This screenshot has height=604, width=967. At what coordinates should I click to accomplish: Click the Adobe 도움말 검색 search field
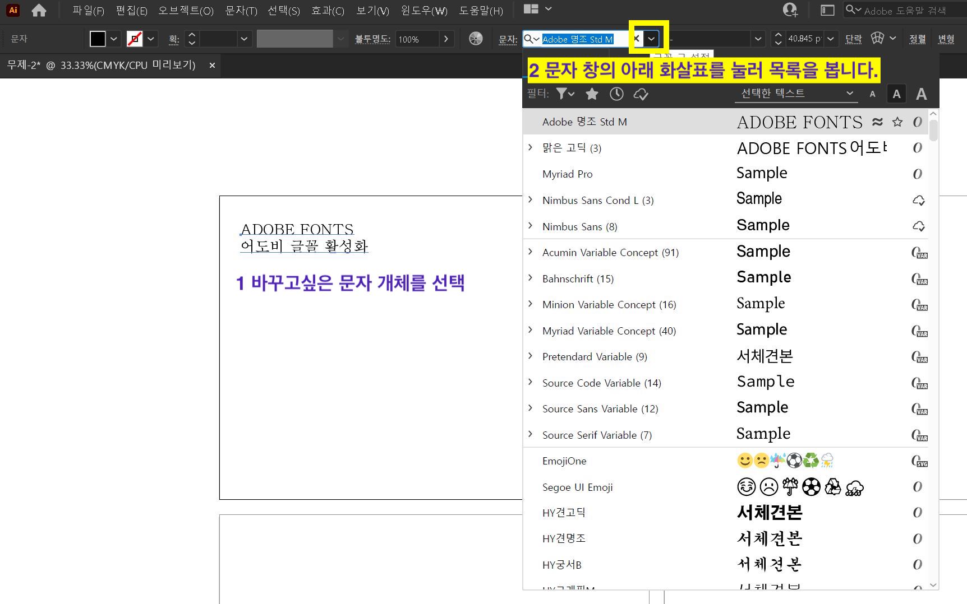[904, 10]
